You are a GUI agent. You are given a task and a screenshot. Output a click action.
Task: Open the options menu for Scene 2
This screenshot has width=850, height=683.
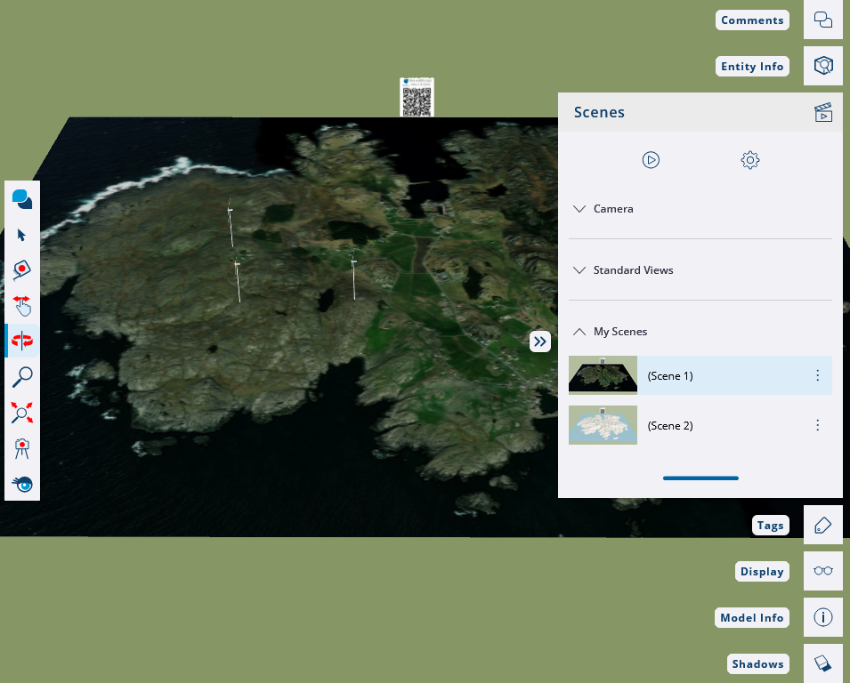818,426
